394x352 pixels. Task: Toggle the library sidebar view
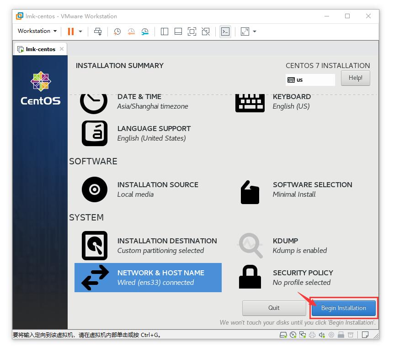[165, 32]
